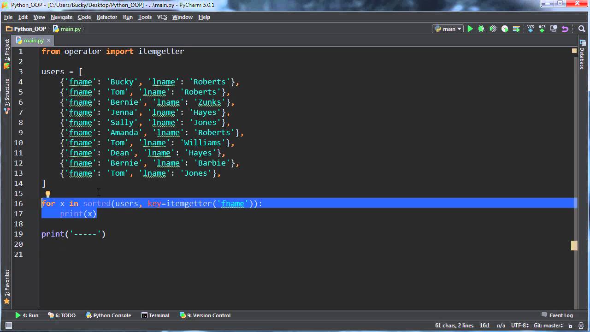Click the main.py breadcrumb in the navigation bar

(x=67, y=29)
